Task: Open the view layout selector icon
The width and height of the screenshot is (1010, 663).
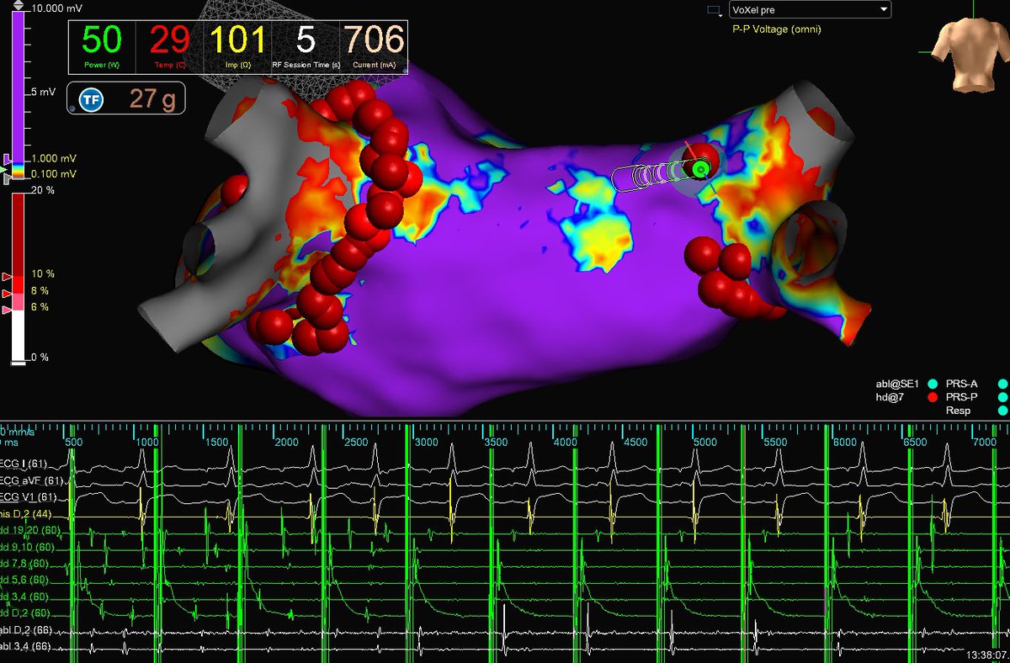Action: (x=715, y=10)
